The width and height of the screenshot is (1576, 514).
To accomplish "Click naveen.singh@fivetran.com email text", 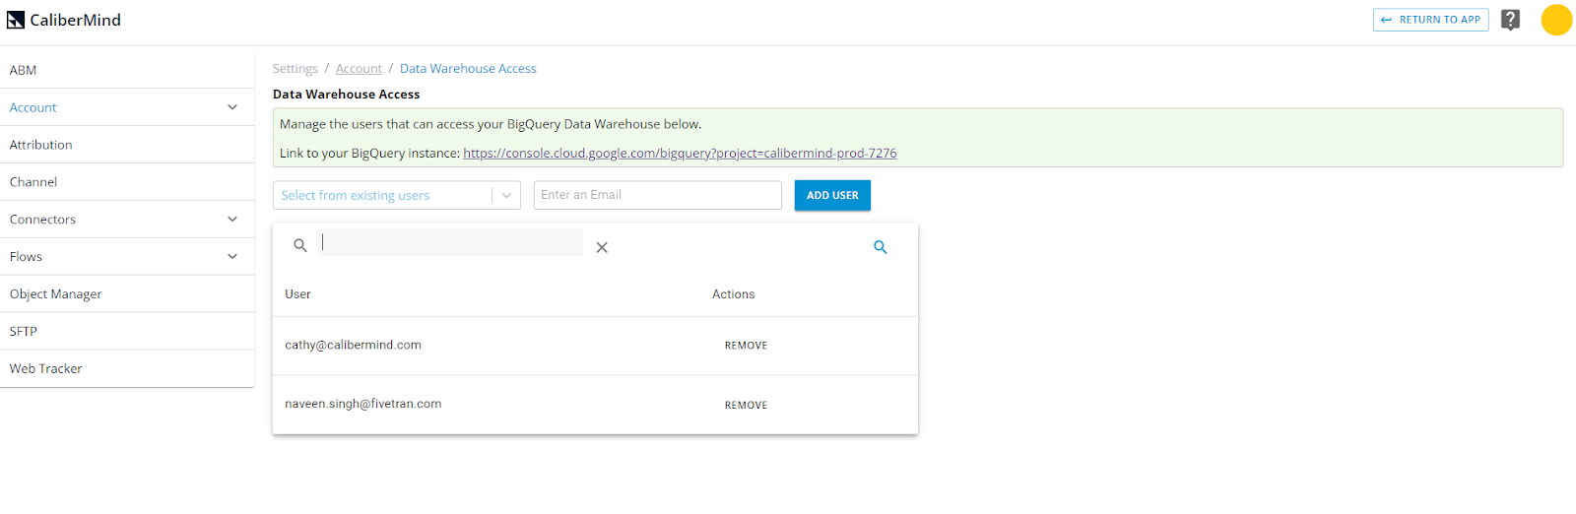I will click(363, 404).
